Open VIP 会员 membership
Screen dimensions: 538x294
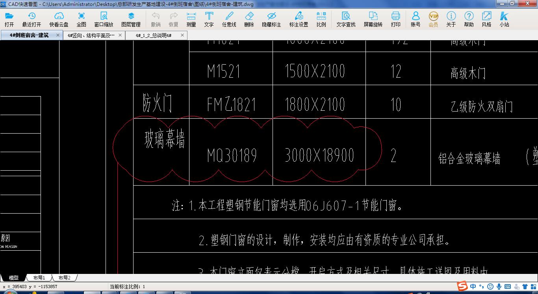click(x=433, y=19)
